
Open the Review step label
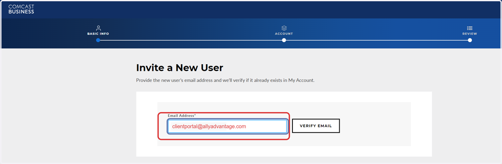470,34
